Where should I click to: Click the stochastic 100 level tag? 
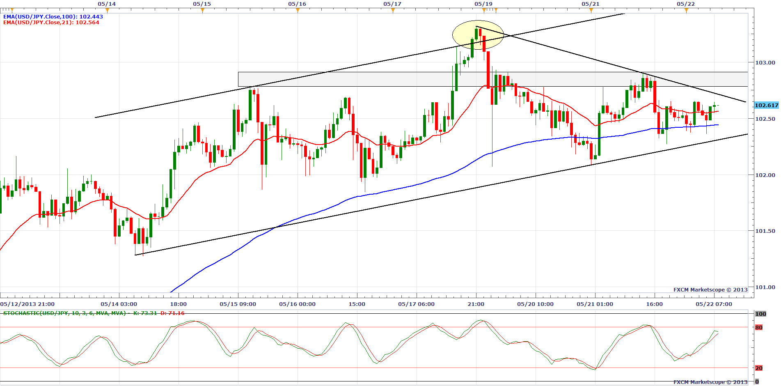[760, 314]
